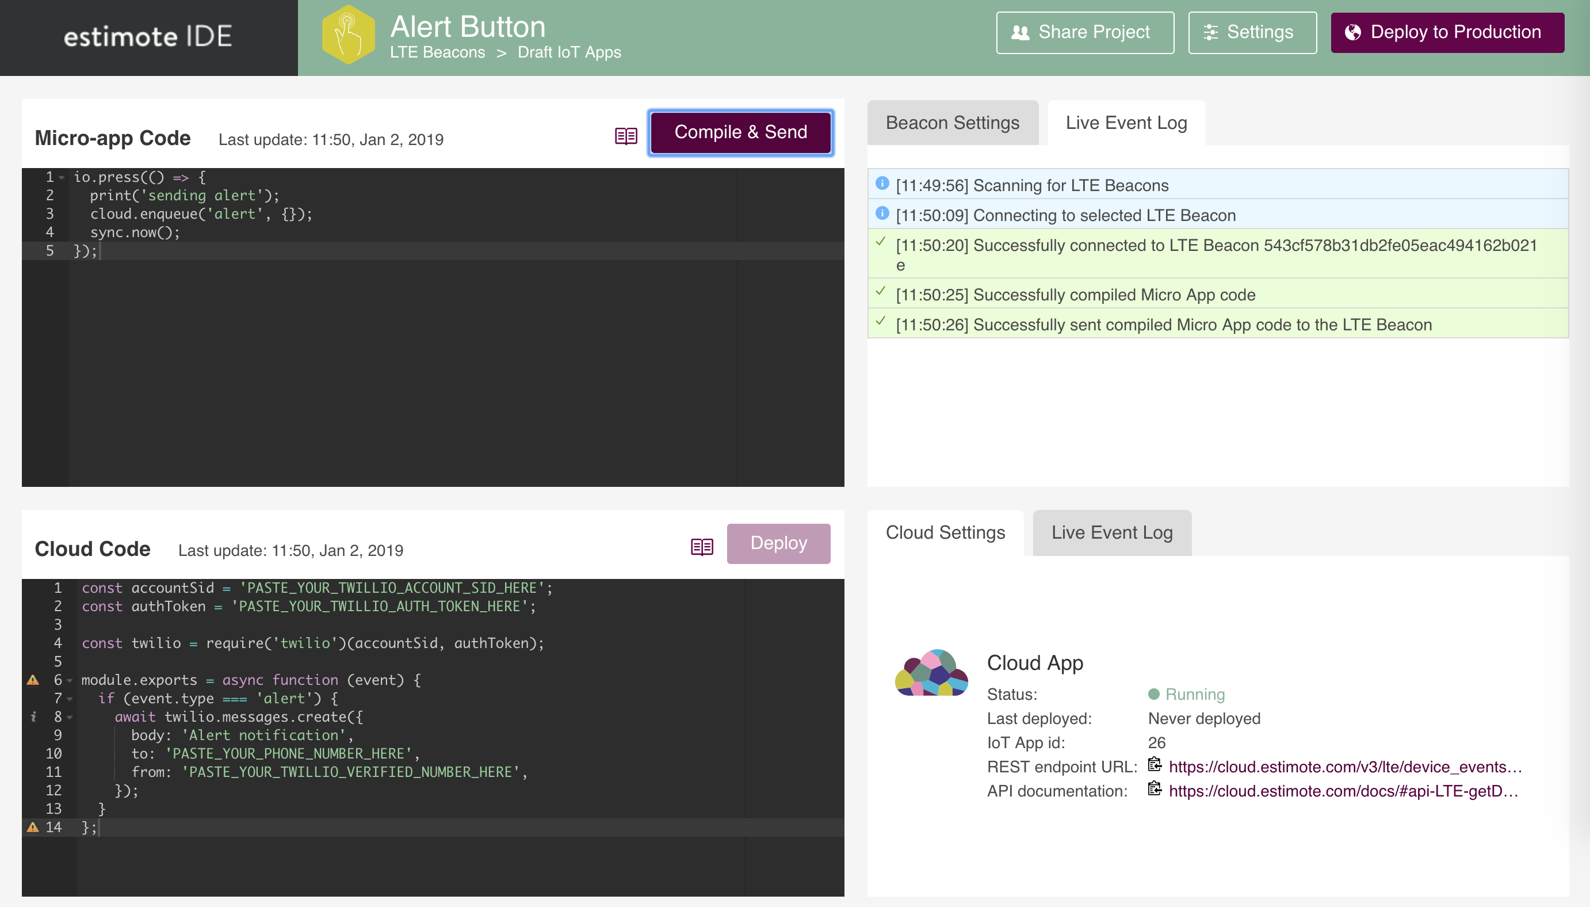Click the Draft IoT Apps breadcrumb

tap(569, 52)
